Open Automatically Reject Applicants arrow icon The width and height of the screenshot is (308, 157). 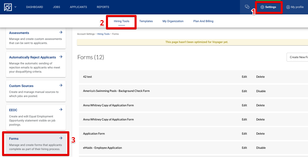pyautogui.click(x=61, y=57)
